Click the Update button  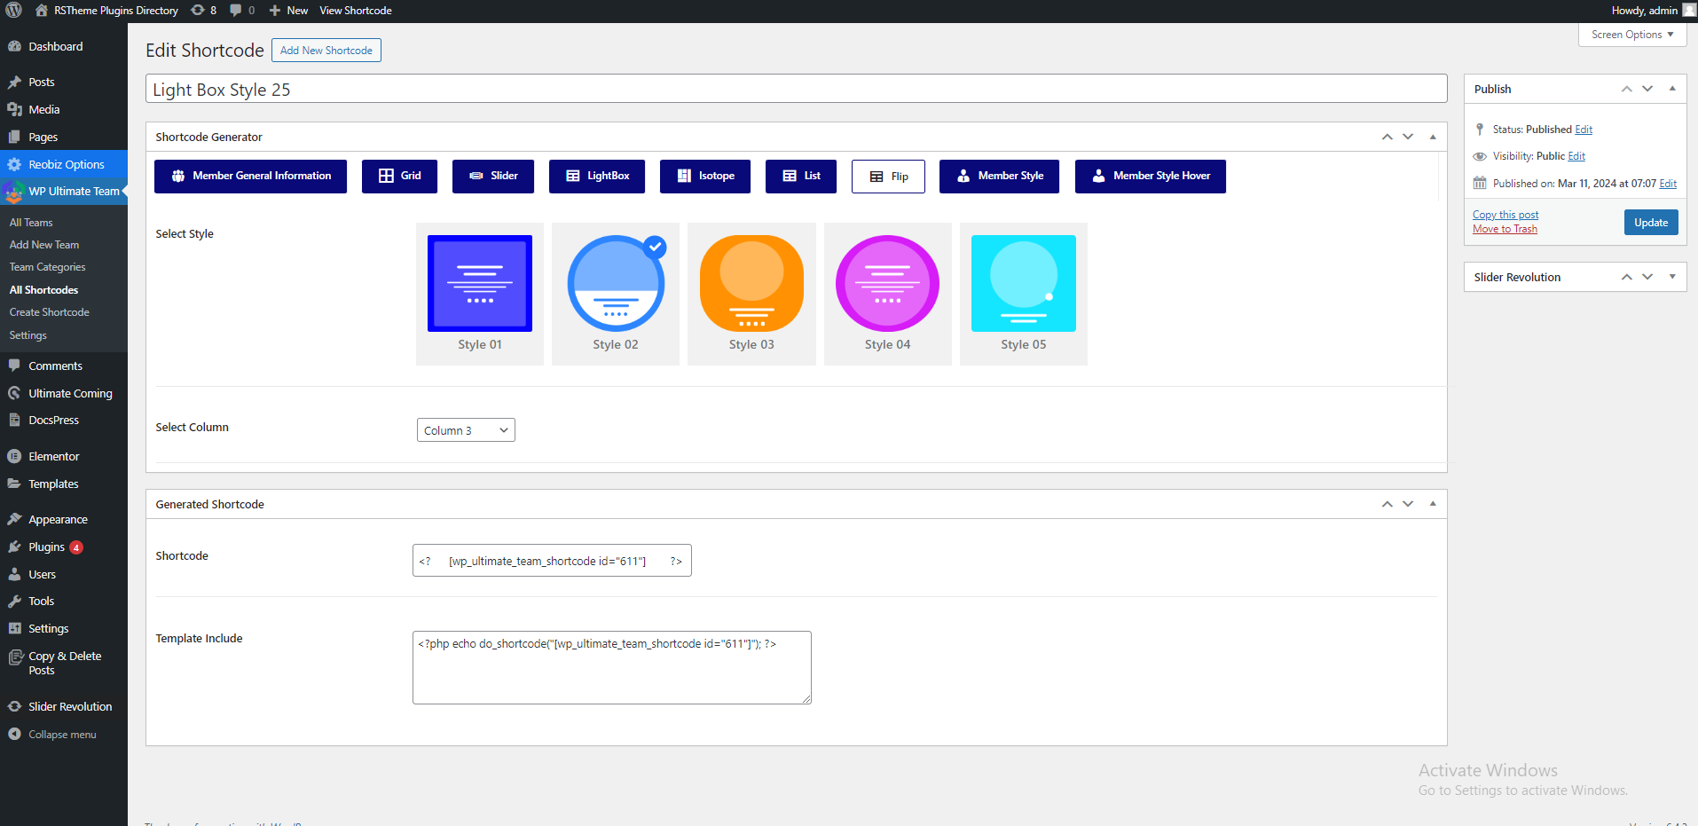[x=1651, y=223]
